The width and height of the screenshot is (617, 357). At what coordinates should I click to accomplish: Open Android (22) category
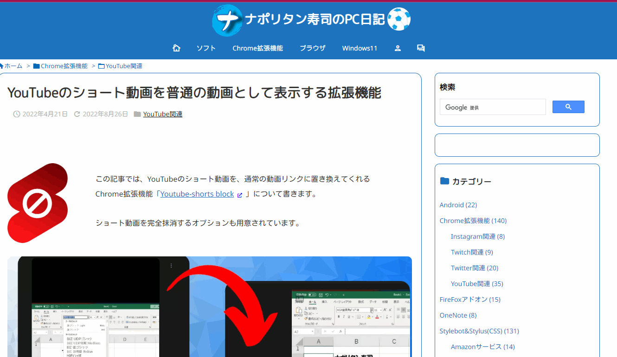[x=458, y=205]
